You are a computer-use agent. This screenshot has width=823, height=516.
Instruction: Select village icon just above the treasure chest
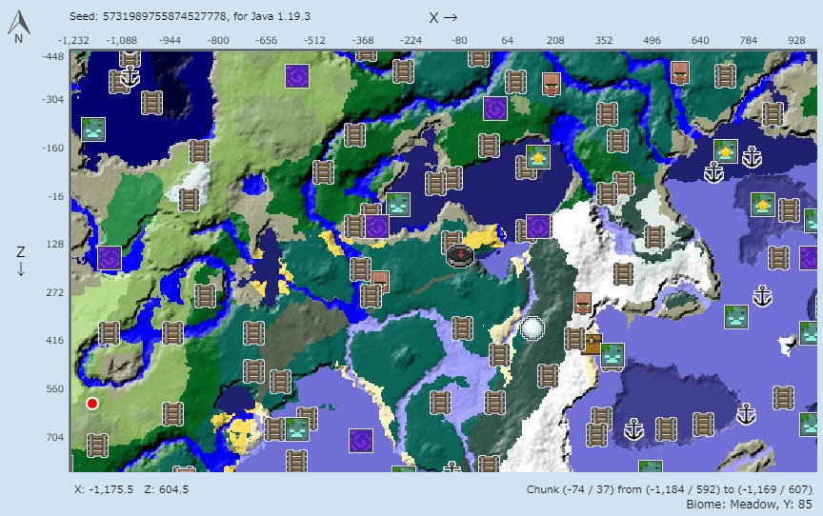click(583, 304)
